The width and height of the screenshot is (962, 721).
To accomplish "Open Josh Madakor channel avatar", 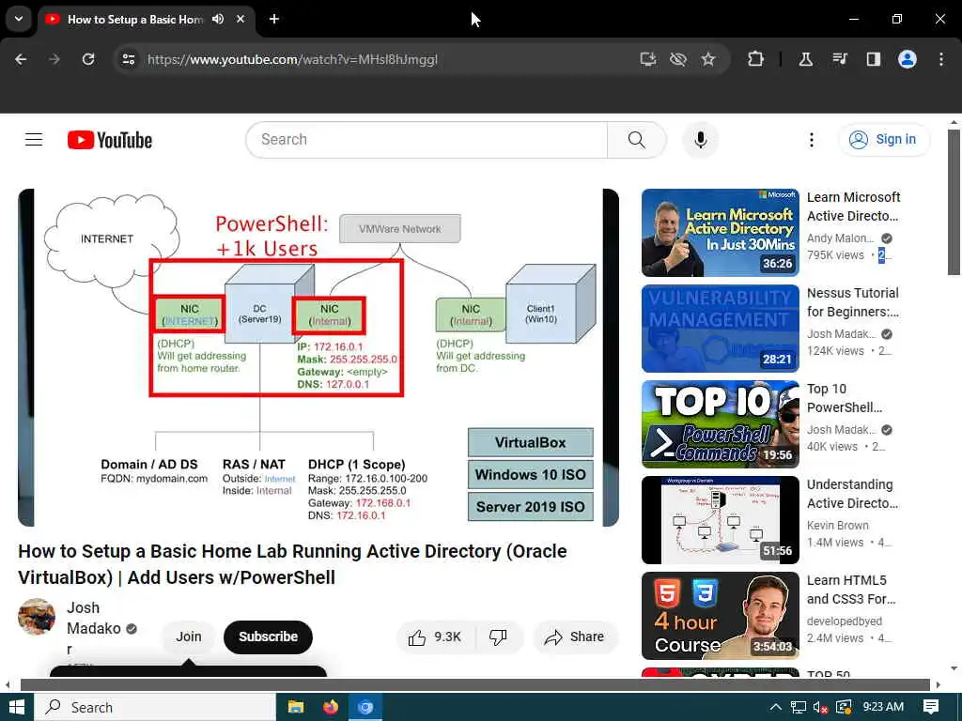I will (x=37, y=617).
